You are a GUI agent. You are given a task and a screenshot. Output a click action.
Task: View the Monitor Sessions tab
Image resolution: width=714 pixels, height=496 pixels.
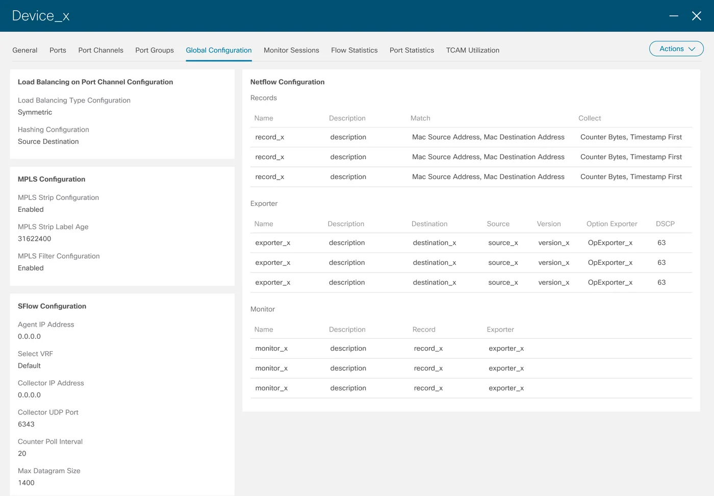[291, 50]
